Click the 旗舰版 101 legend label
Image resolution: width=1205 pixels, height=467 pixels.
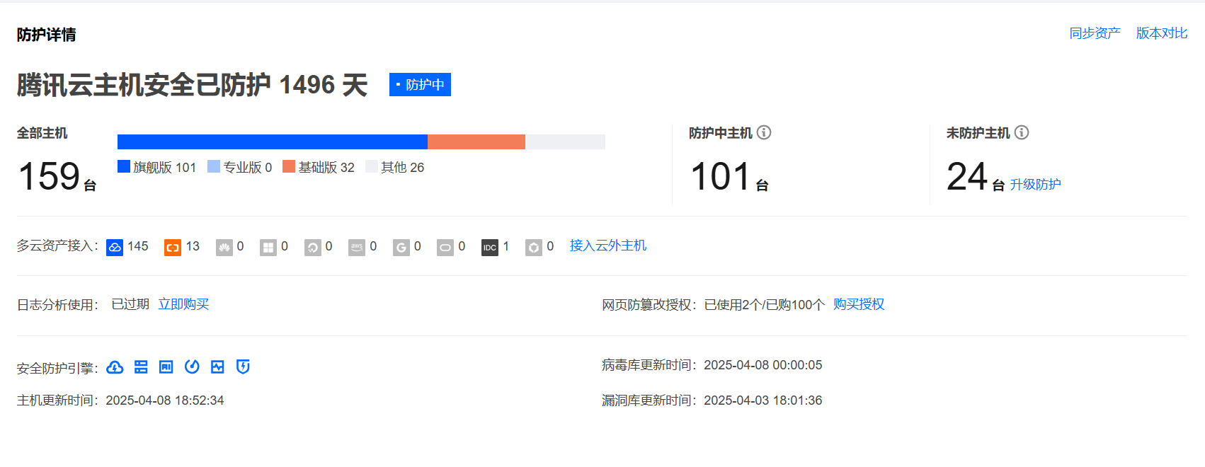164,167
